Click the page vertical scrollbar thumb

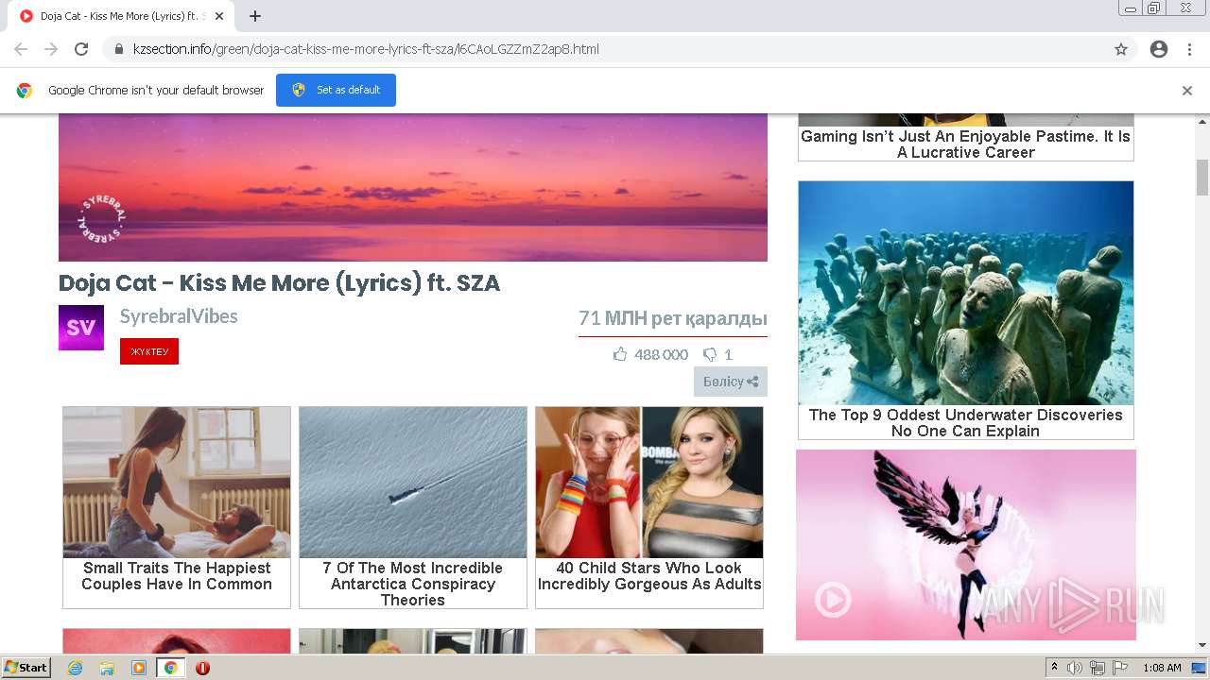pyautogui.click(x=1202, y=178)
